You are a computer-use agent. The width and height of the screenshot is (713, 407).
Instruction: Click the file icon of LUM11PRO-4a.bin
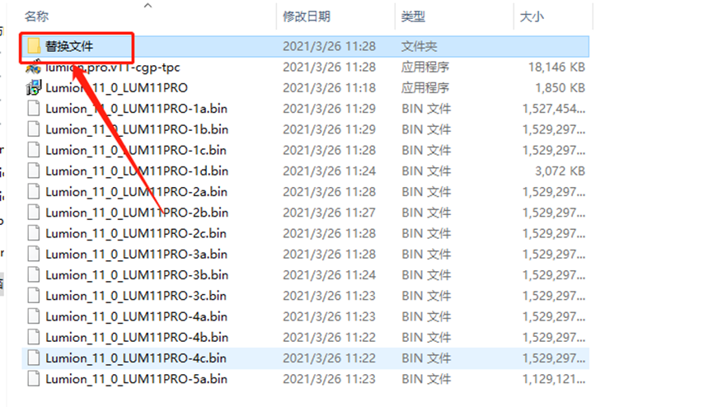click(34, 316)
